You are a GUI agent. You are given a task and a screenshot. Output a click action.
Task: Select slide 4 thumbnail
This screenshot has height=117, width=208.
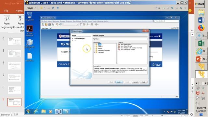click(14, 41)
